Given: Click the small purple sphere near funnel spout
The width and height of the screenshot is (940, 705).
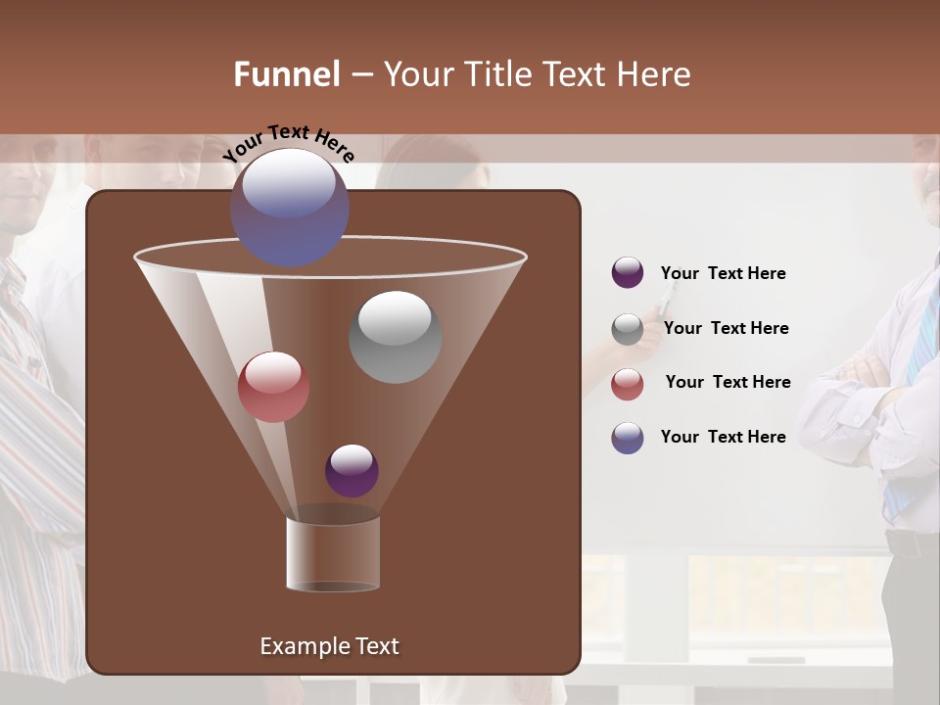Looking at the screenshot, I should (x=351, y=471).
